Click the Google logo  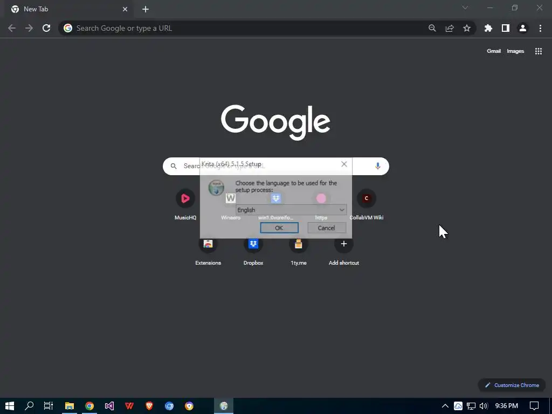(275, 122)
